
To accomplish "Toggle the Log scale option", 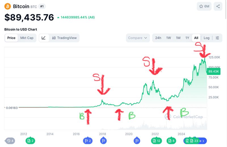I will click(x=207, y=38).
